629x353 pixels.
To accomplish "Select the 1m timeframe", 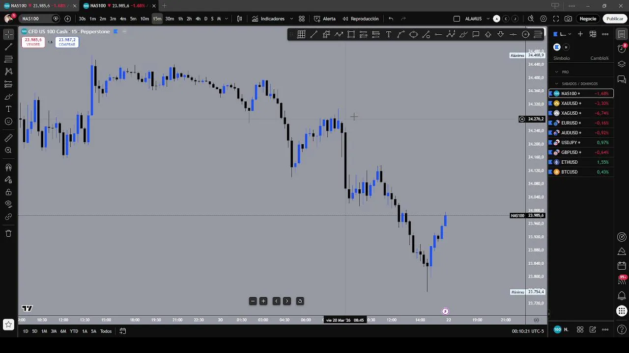I will [92, 19].
